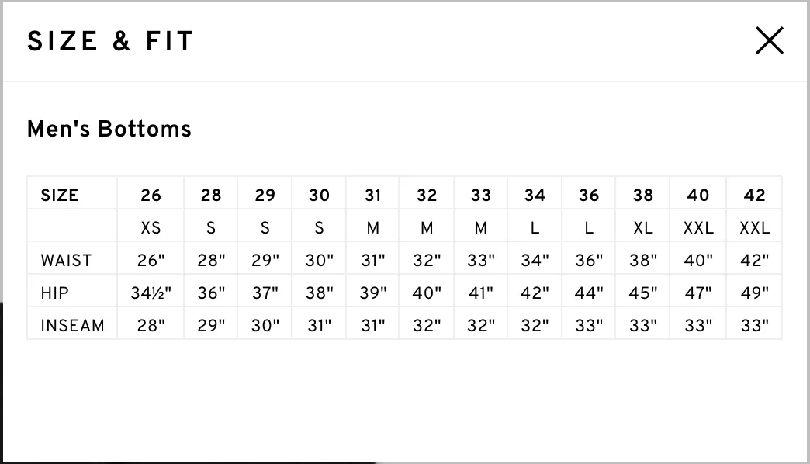
Task: Close the Size & Fit dialog
Action: coord(770,41)
